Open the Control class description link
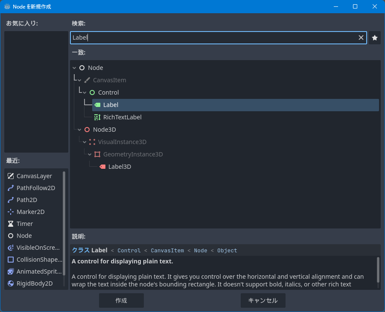 (129, 250)
